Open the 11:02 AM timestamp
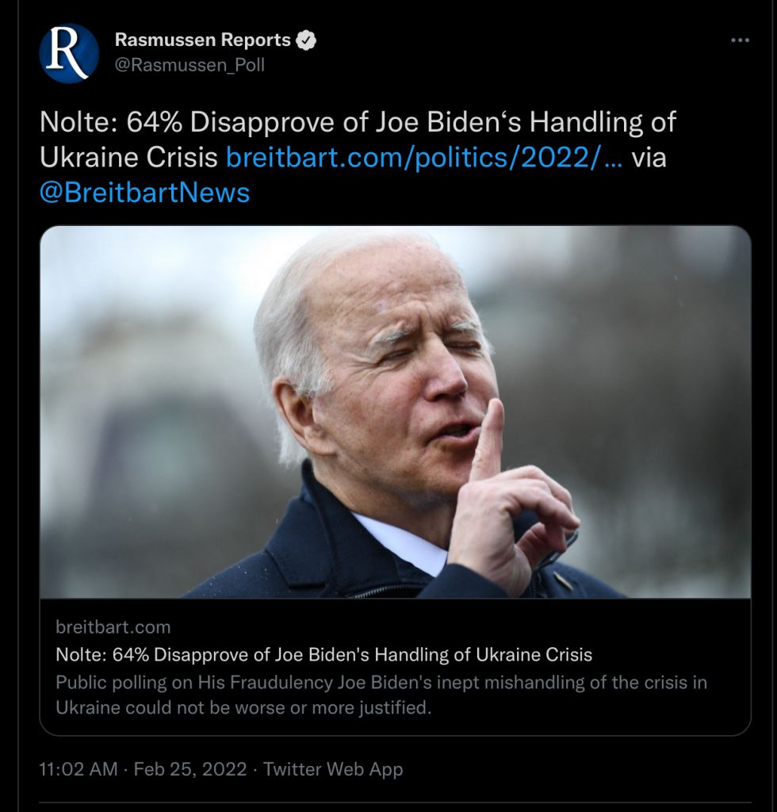Image resolution: width=777 pixels, height=812 pixels. [78, 769]
